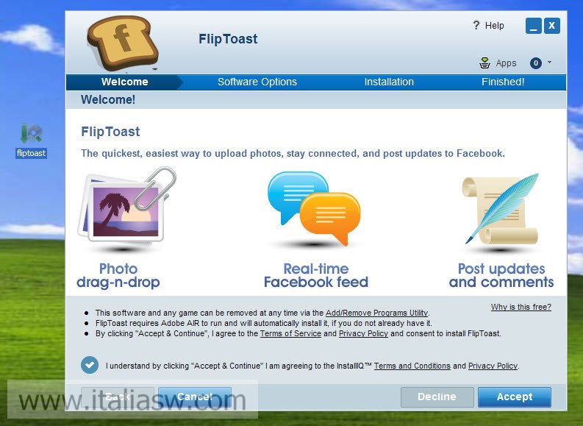583x426 pixels.
Task: Click the Adobe AIR requirement text line
Action: (x=264, y=323)
